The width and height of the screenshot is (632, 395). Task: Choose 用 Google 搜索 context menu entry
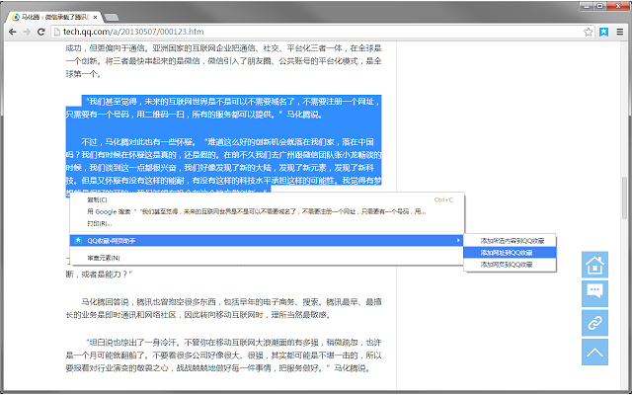click(267, 211)
